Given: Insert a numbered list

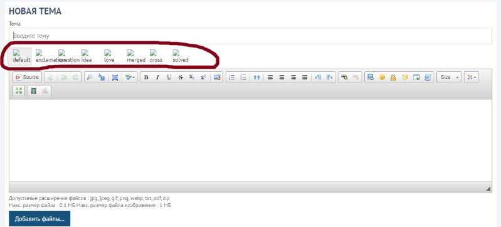Looking at the screenshot, I should (x=232, y=77).
